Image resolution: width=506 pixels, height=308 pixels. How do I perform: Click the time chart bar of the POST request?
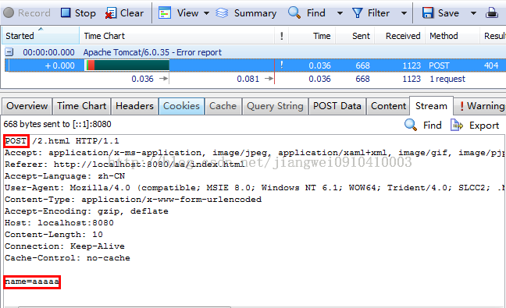pos(126,65)
